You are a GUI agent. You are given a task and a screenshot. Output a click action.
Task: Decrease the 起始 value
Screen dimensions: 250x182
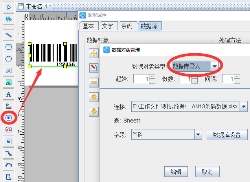click(152, 81)
